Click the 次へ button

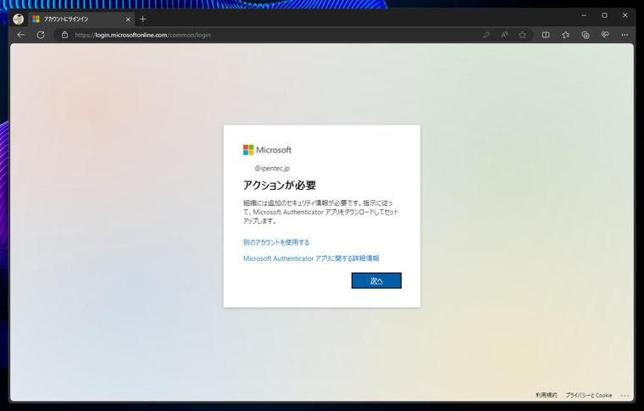(x=376, y=280)
